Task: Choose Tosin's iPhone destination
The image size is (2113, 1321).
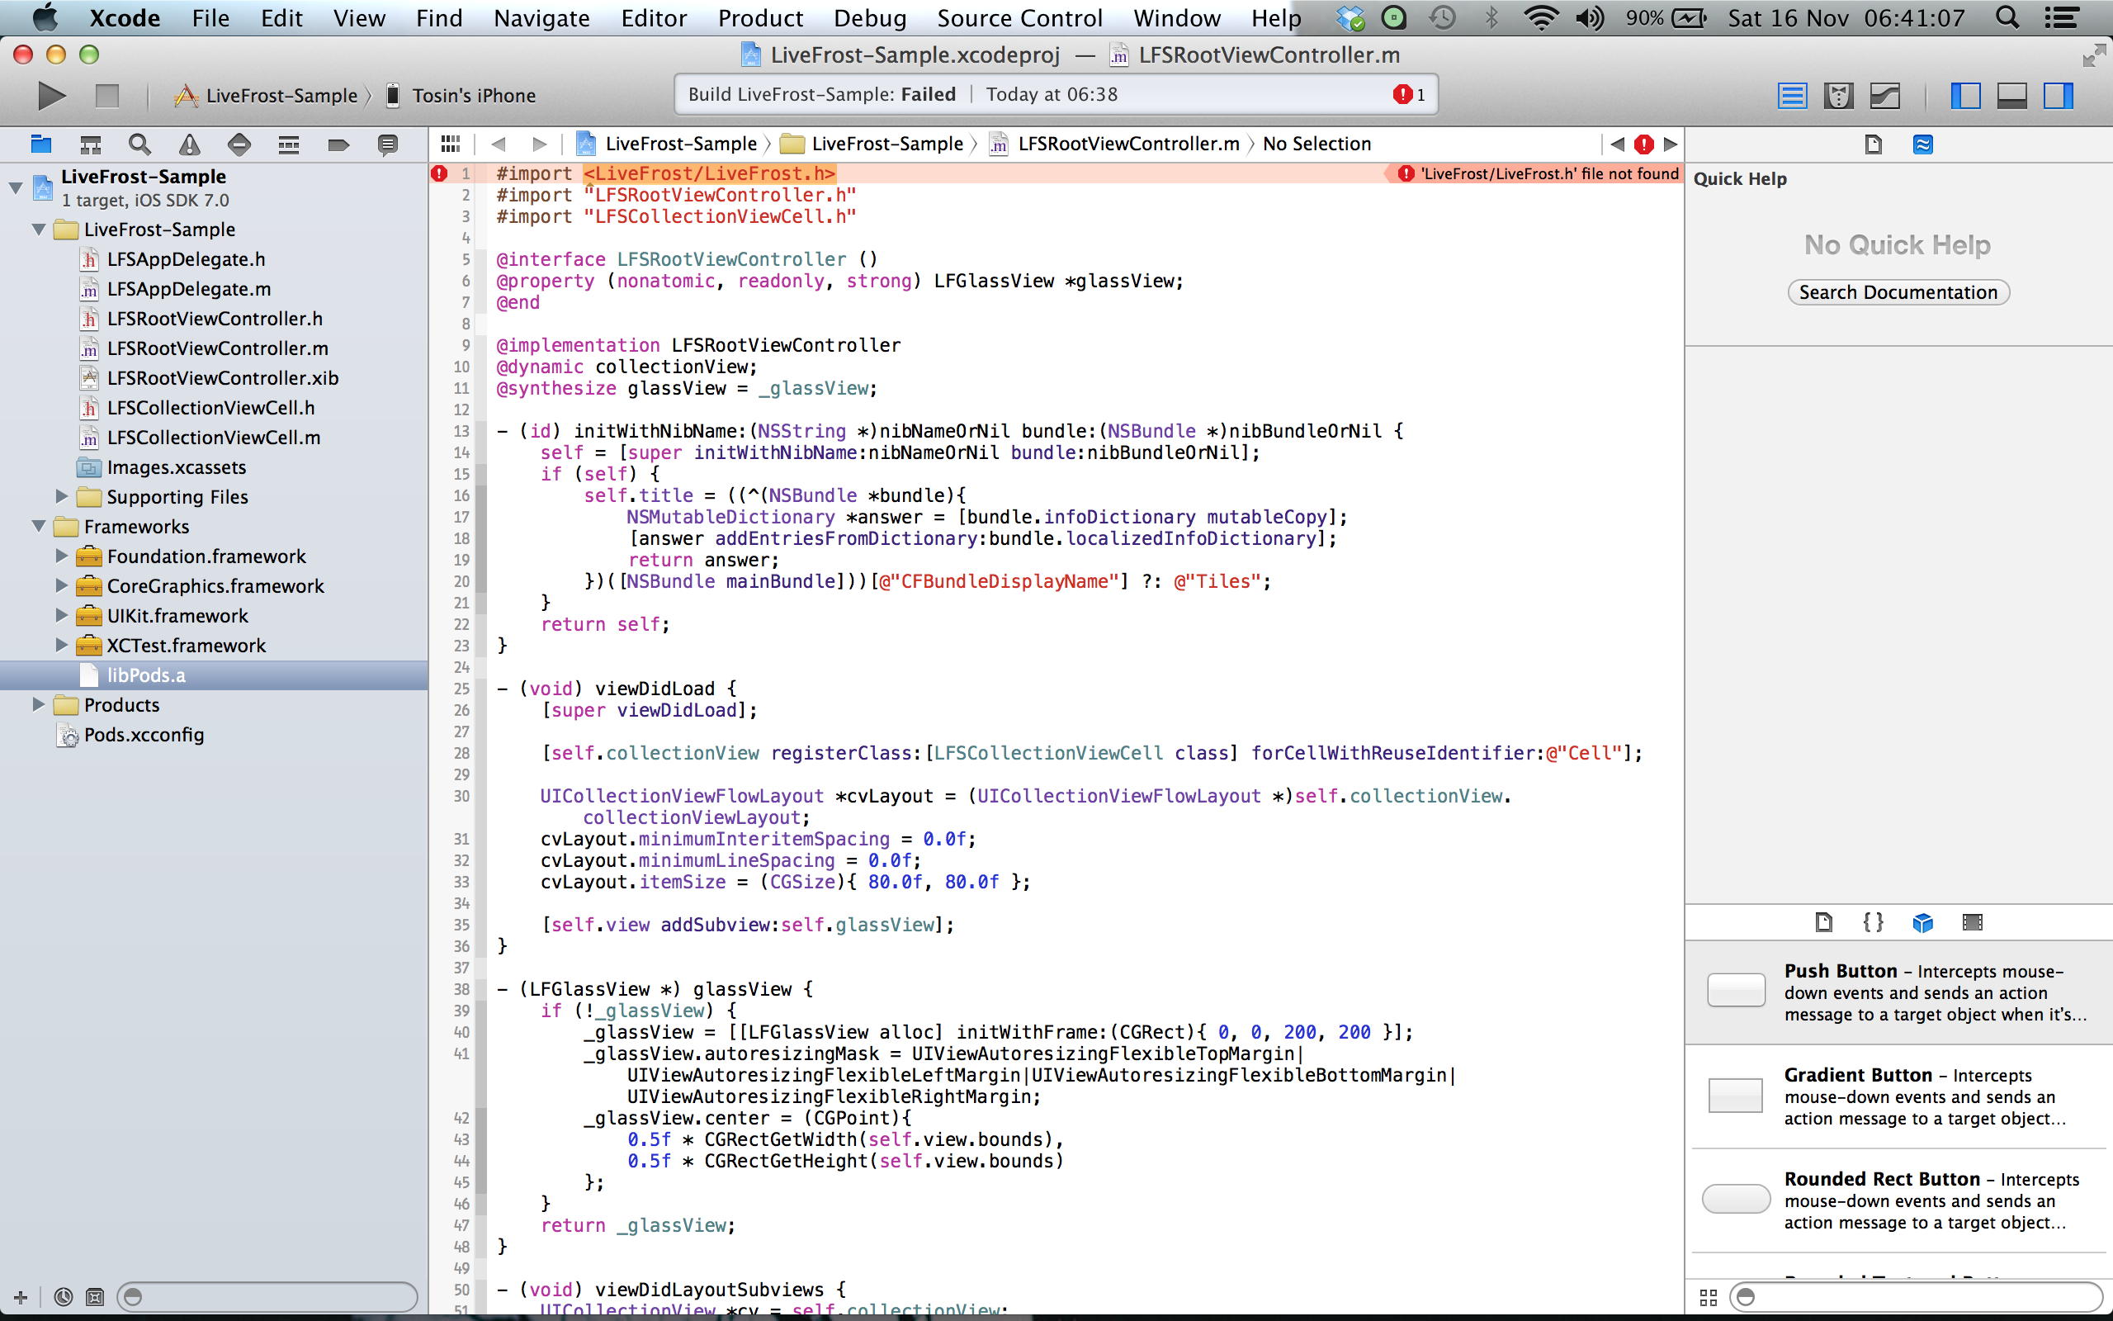Action: click(461, 95)
